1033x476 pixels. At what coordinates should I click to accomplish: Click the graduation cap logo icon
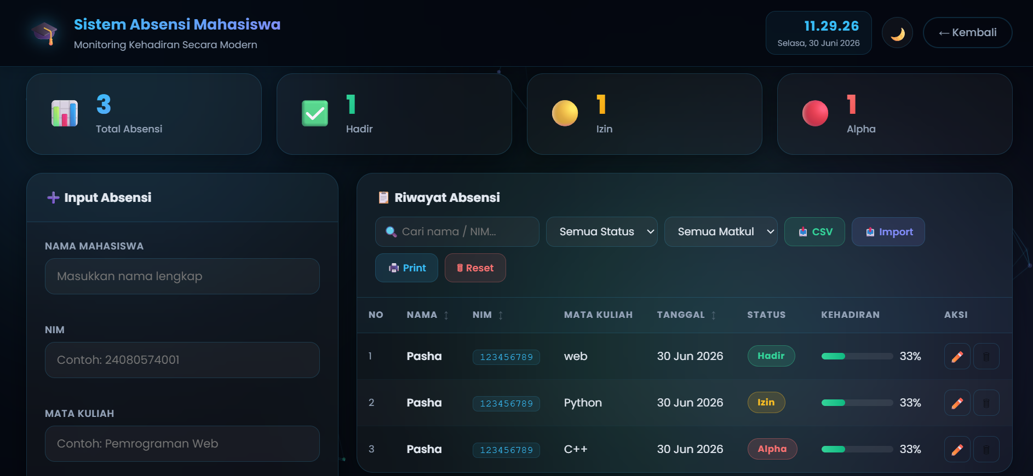pyautogui.click(x=44, y=33)
